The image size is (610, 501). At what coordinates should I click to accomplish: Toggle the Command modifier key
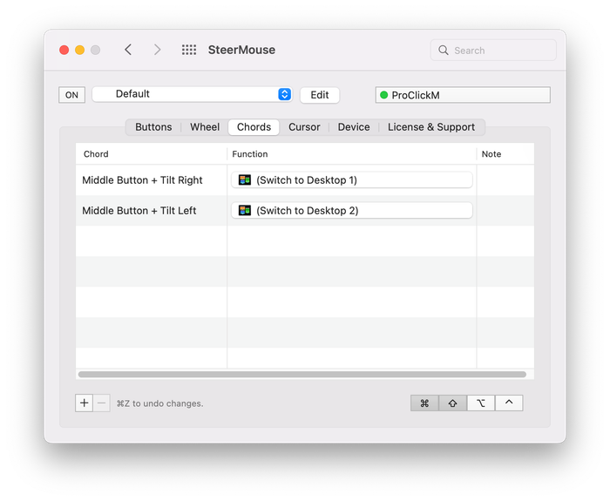click(424, 403)
